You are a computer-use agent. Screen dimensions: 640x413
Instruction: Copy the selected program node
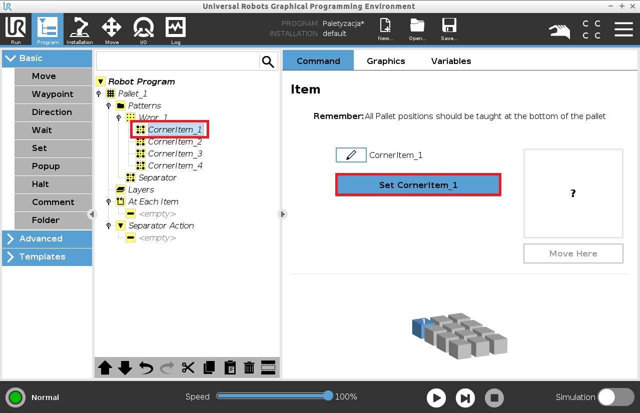[209, 368]
